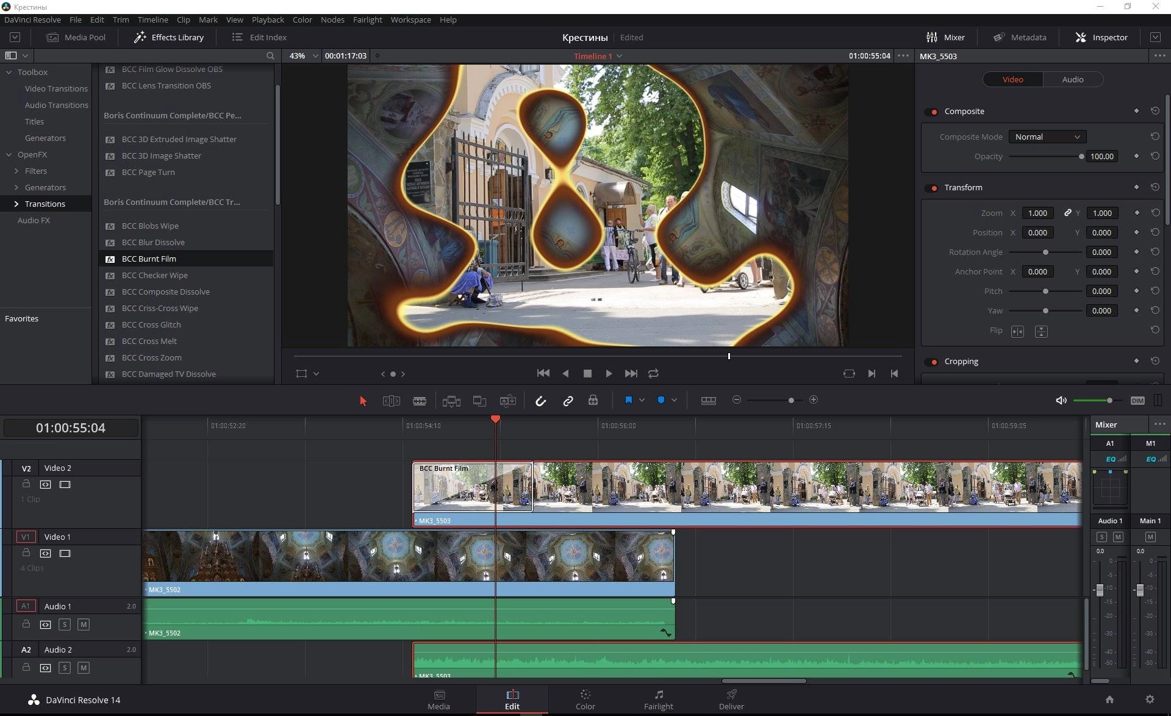
Task: Click the play button in viewer
Action: click(x=609, y=373)
